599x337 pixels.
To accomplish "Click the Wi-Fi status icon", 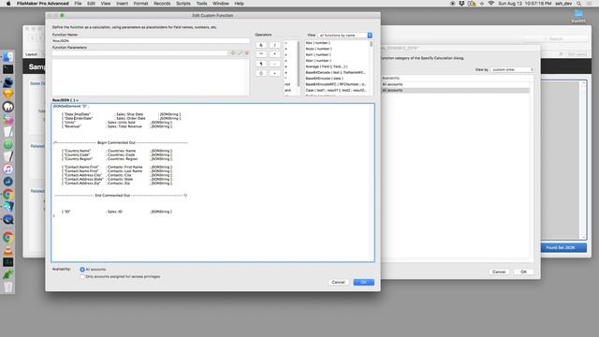I will pyautogui.click(x=491, y=4).
